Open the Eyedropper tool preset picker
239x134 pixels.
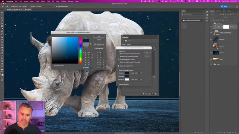(7, 7)
